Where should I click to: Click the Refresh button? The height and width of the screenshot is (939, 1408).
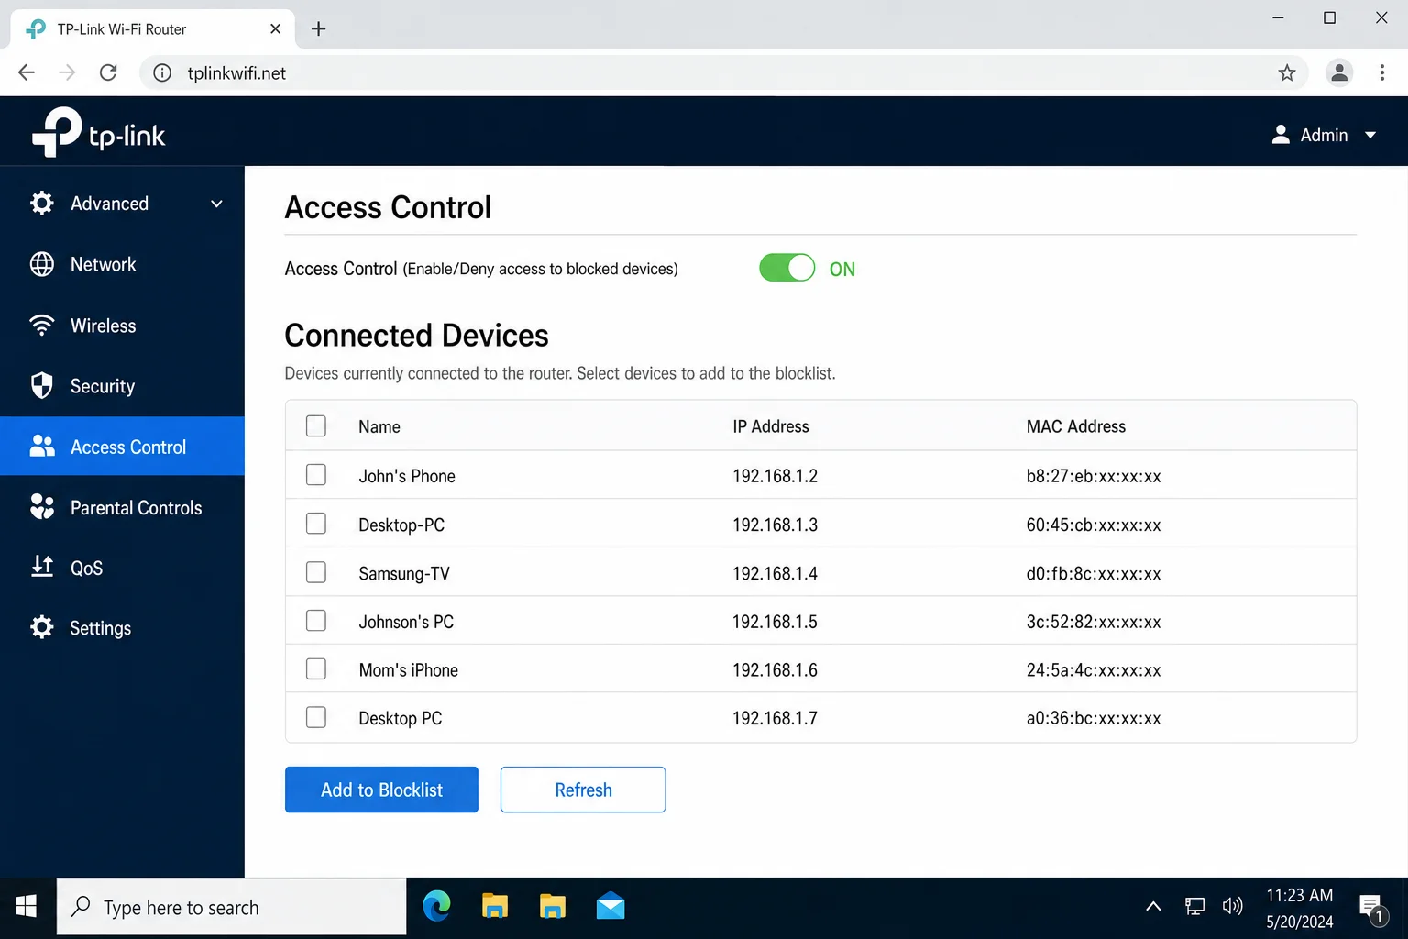[x=583, y=790]
